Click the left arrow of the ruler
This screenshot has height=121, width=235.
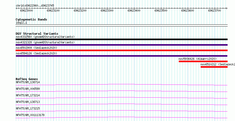(16, 8)
